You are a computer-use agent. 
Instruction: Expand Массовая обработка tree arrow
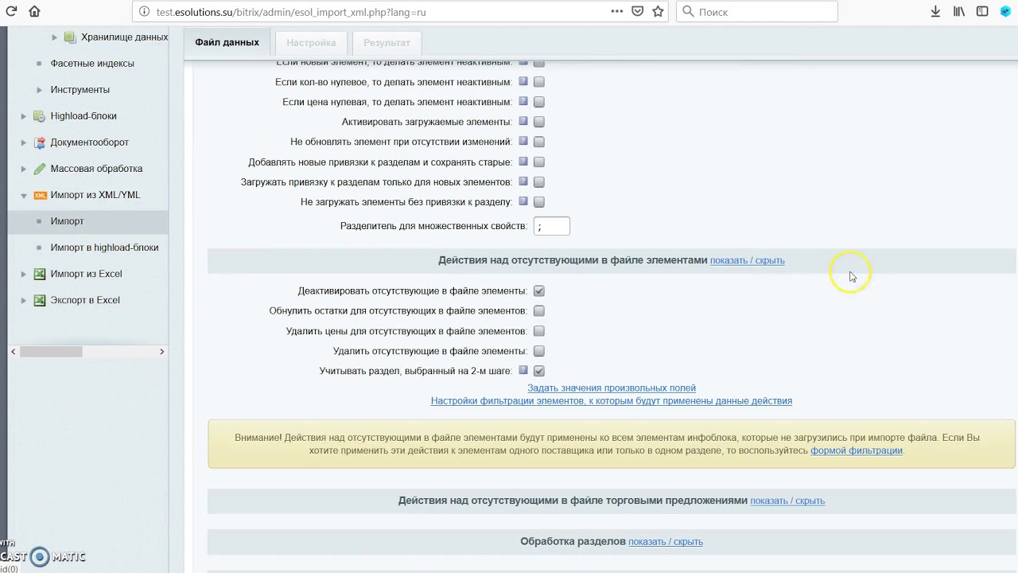click(x=24, y=169)
